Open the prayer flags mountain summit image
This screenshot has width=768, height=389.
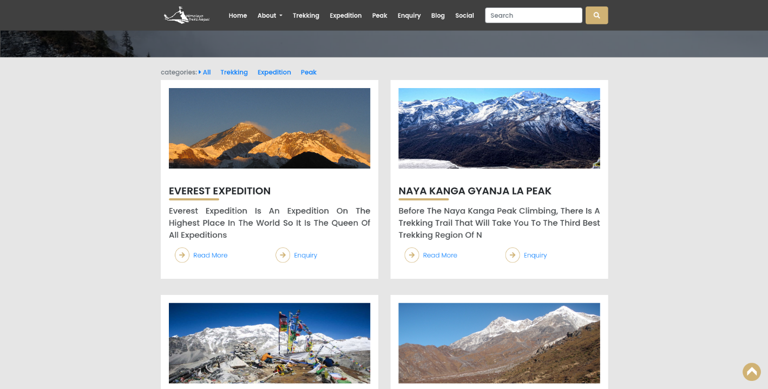(x=270, y=343)
